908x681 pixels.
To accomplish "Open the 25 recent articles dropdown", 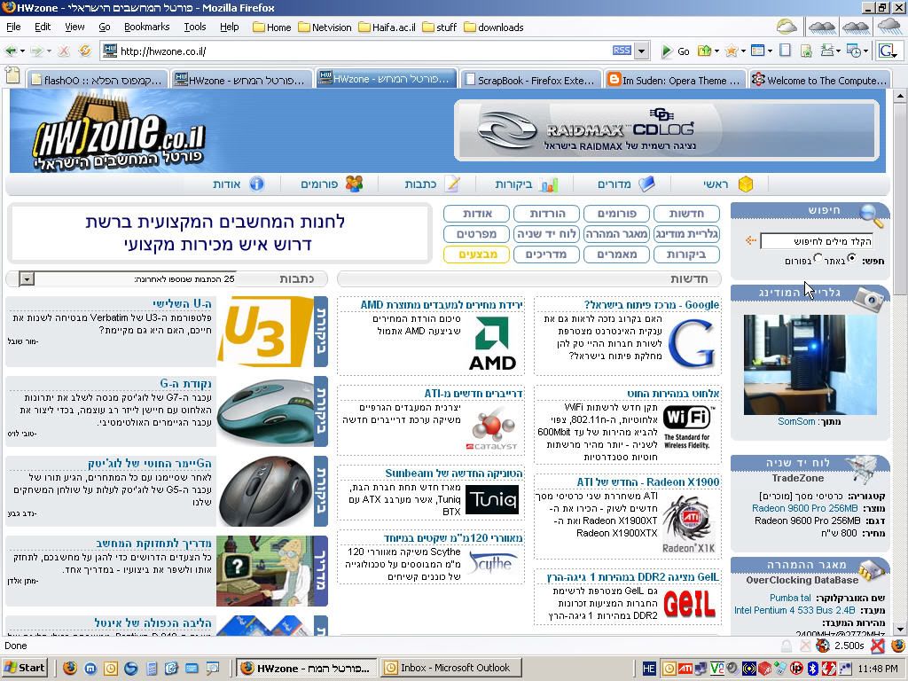I will coord(27,279).
